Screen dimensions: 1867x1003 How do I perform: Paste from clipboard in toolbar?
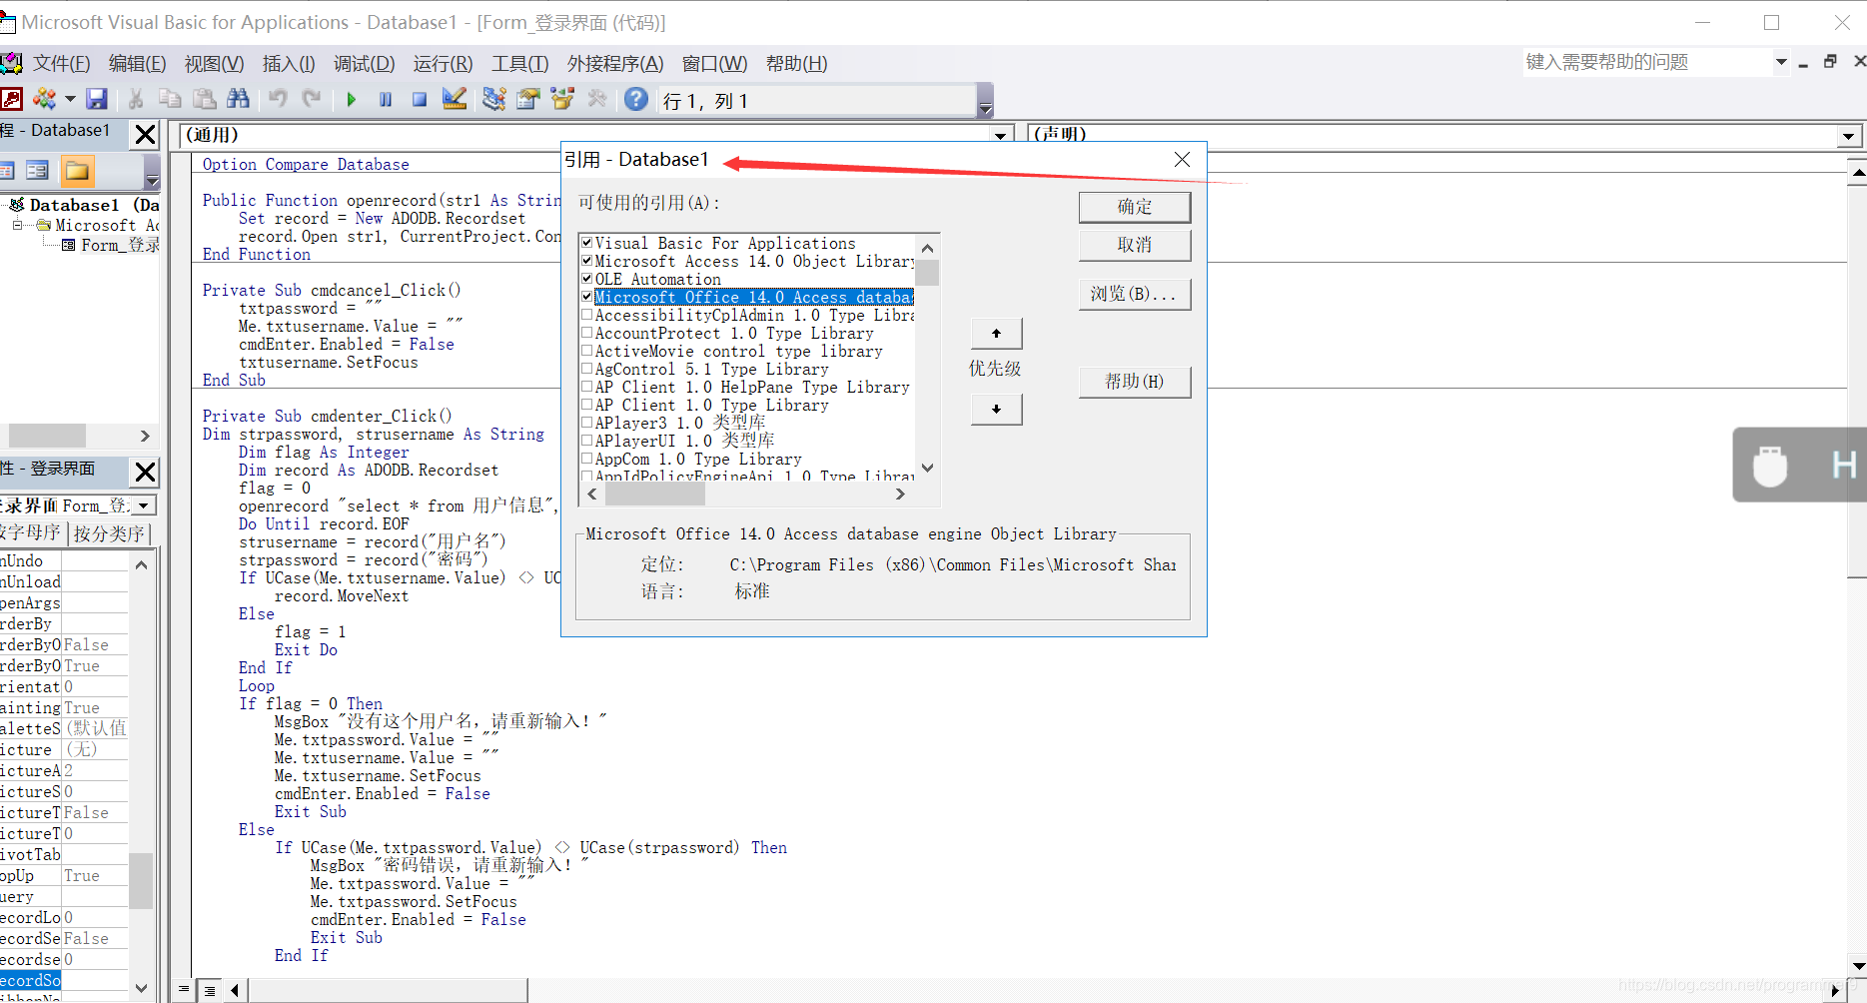tap(204, 99)
